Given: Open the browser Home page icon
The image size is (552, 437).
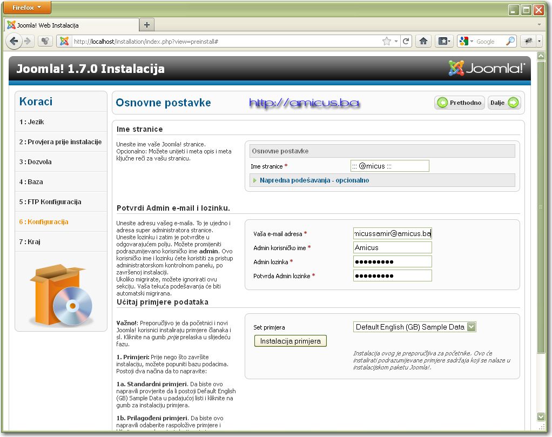Looking at the screenshot, I should point(423,41).
